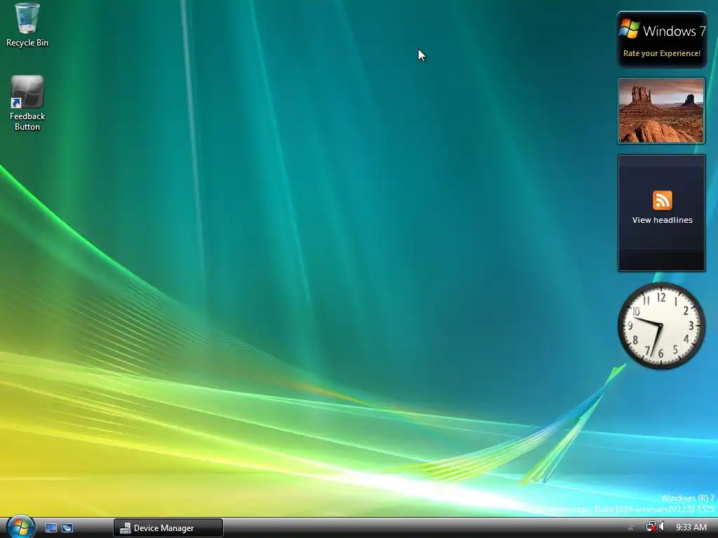Click the analog clock gadget
Viewport: 718px width, 538px height.
[x=661, y=326]
